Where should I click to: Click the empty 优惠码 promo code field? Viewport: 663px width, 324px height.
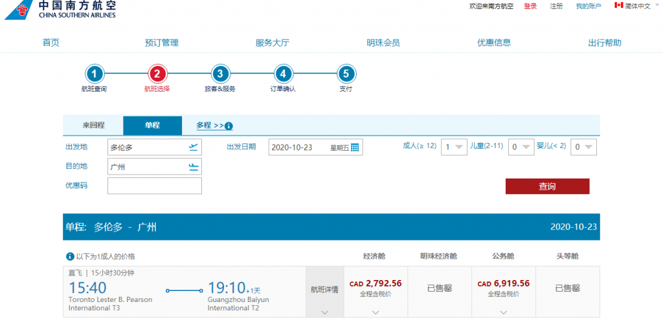(x=154, y=186)
